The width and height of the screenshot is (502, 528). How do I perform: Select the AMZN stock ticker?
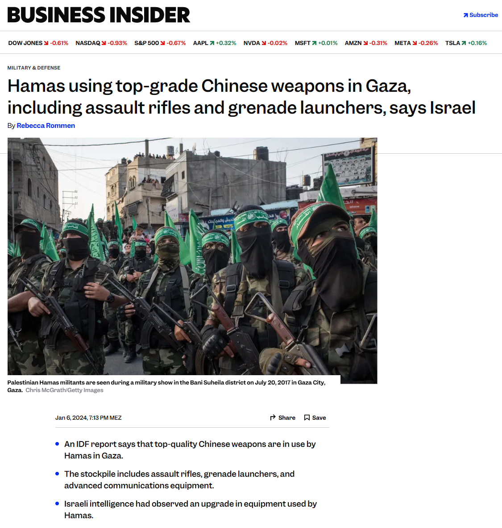point(366,43)
